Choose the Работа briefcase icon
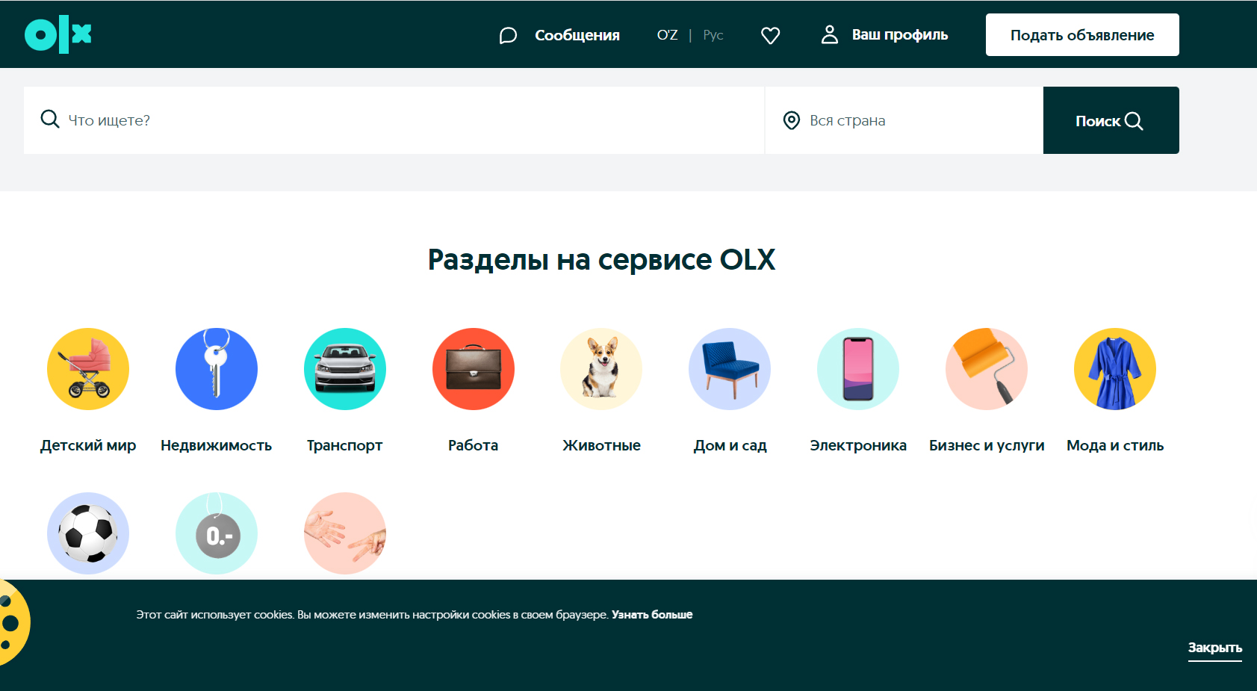The image size is (1257, 691). [x=474, y=369]
